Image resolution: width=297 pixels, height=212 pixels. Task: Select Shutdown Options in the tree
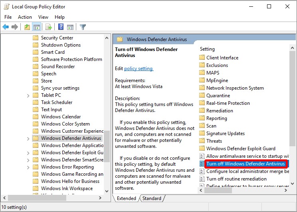(61, 45)
